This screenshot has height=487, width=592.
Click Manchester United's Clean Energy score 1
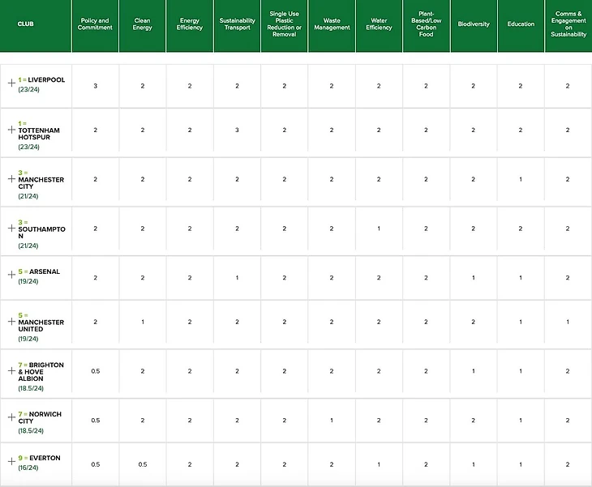click(143, 322)
